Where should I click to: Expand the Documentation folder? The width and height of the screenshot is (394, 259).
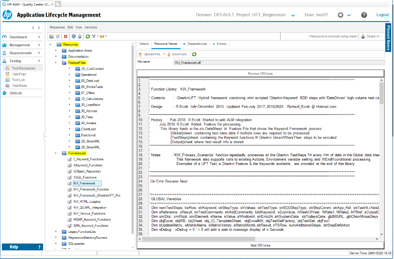pyautogui.click(x=56, y=57)
